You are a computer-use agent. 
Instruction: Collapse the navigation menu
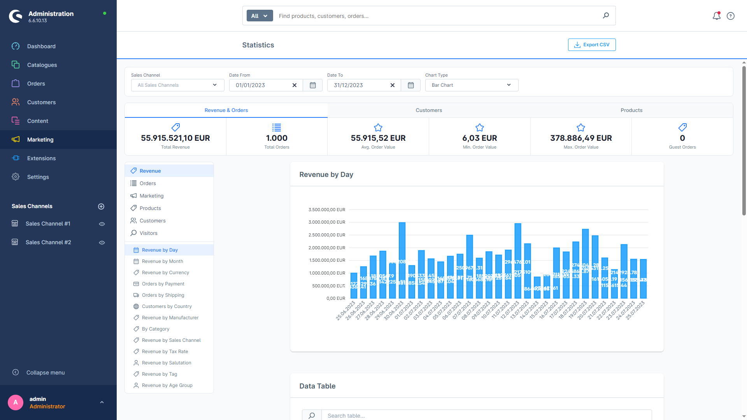45,372
